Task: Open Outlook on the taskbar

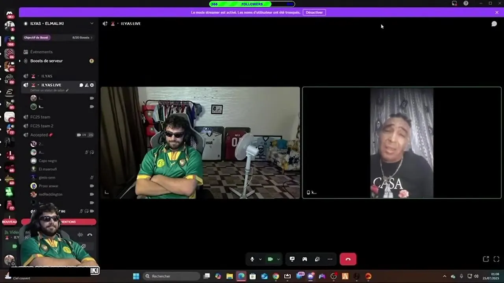Action: (x=264, y=276)
